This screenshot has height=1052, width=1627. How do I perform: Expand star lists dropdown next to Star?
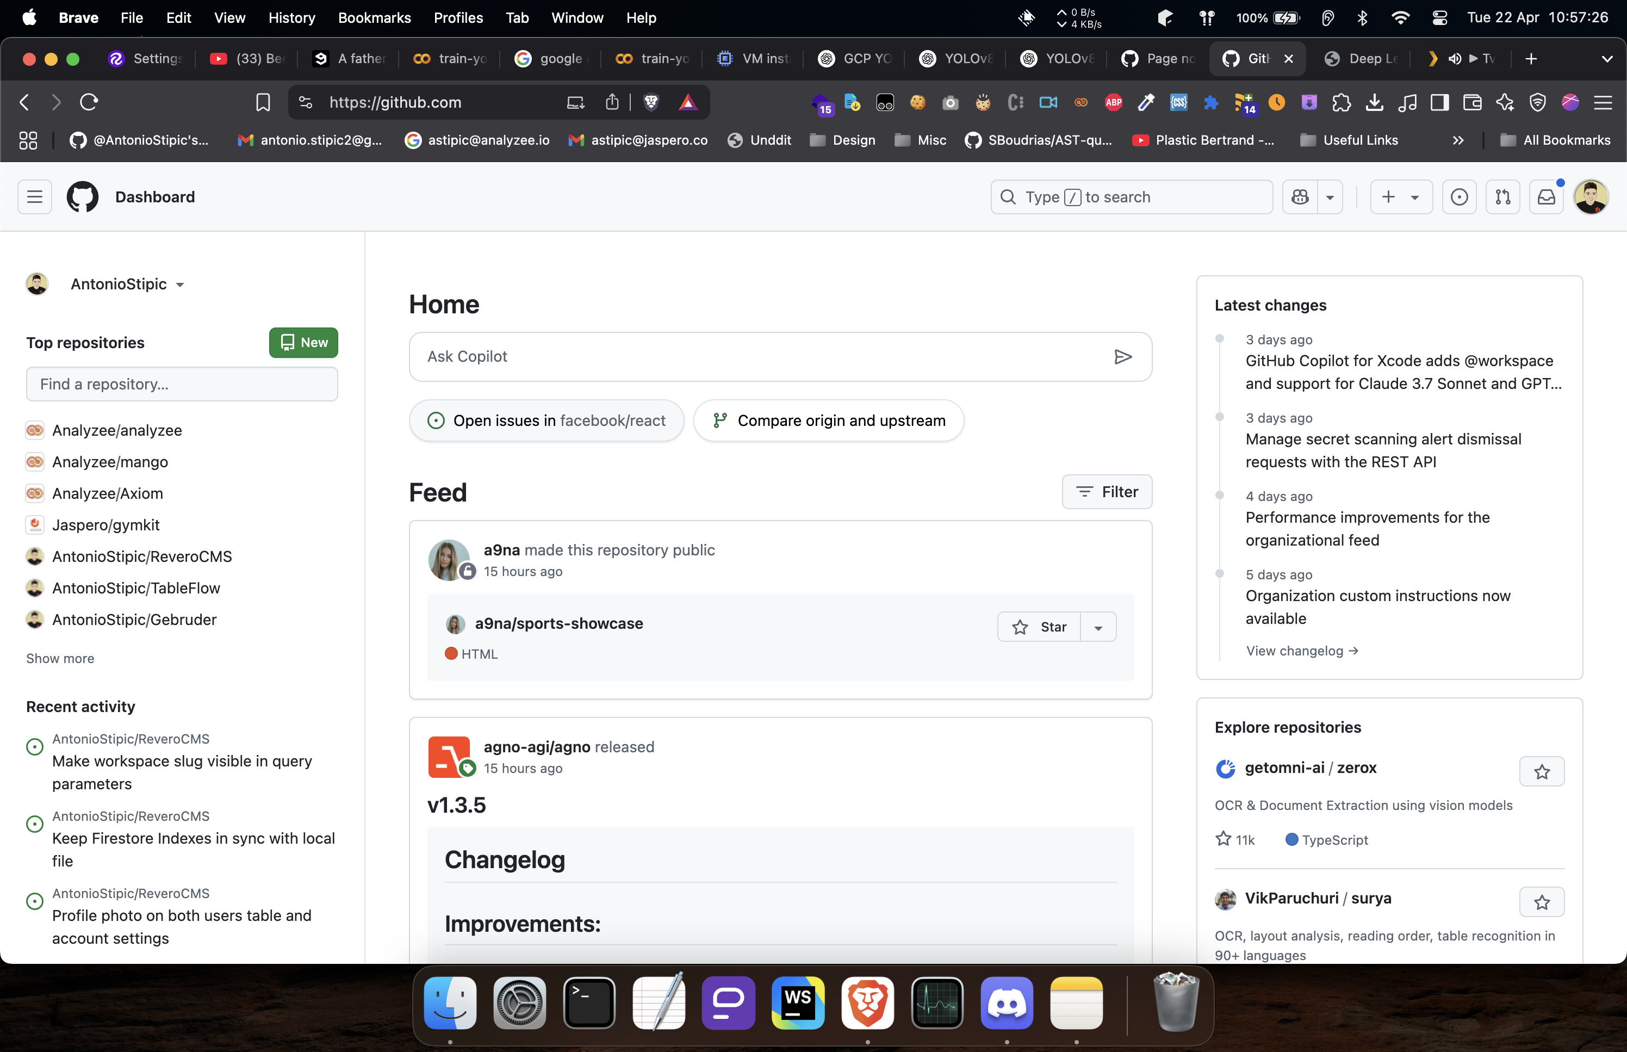tap(1098, 627)
